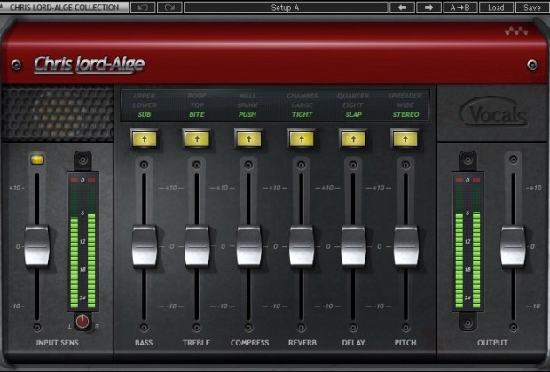Go to previous preset with left arrow
The height and width of the screenshot is (372, 550).
402,7
